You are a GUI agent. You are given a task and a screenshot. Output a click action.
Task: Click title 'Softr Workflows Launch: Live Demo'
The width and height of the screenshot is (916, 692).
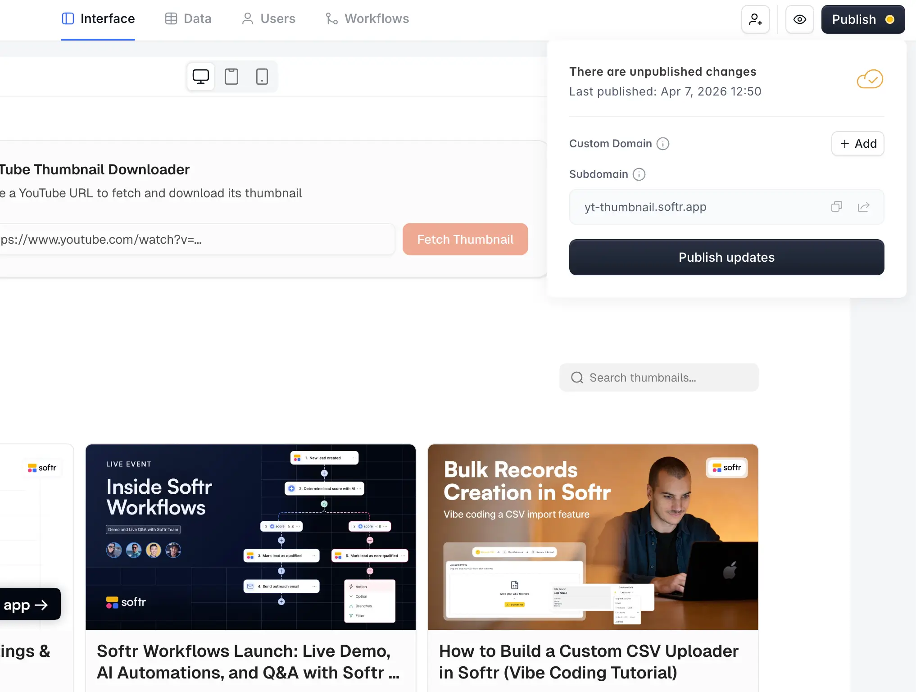(249, 662)
